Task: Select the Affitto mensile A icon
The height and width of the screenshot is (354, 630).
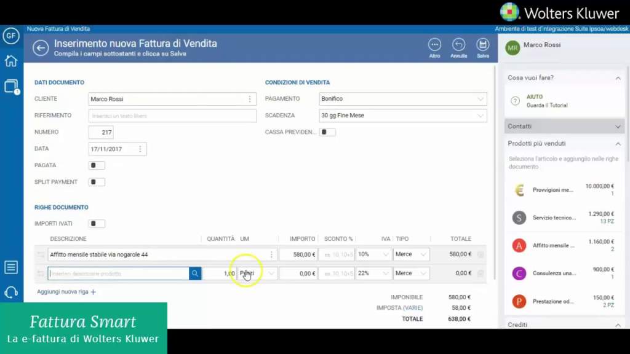Action: point(519,246)
